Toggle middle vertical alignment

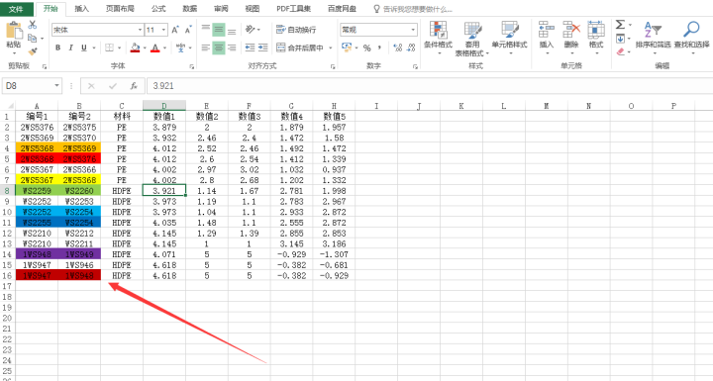click(219, 30)
